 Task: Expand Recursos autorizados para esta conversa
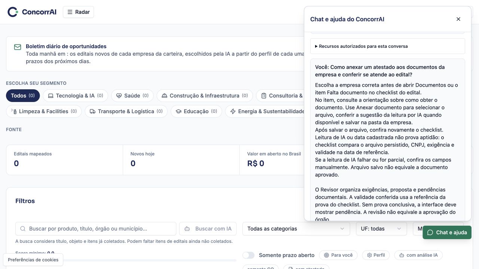388,46
